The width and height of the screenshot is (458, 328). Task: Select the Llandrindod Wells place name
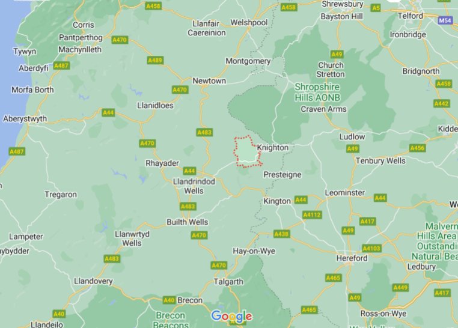point(194,186)
